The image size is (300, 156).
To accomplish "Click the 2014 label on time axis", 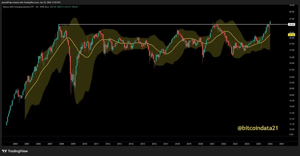I will tap(131, 144).
